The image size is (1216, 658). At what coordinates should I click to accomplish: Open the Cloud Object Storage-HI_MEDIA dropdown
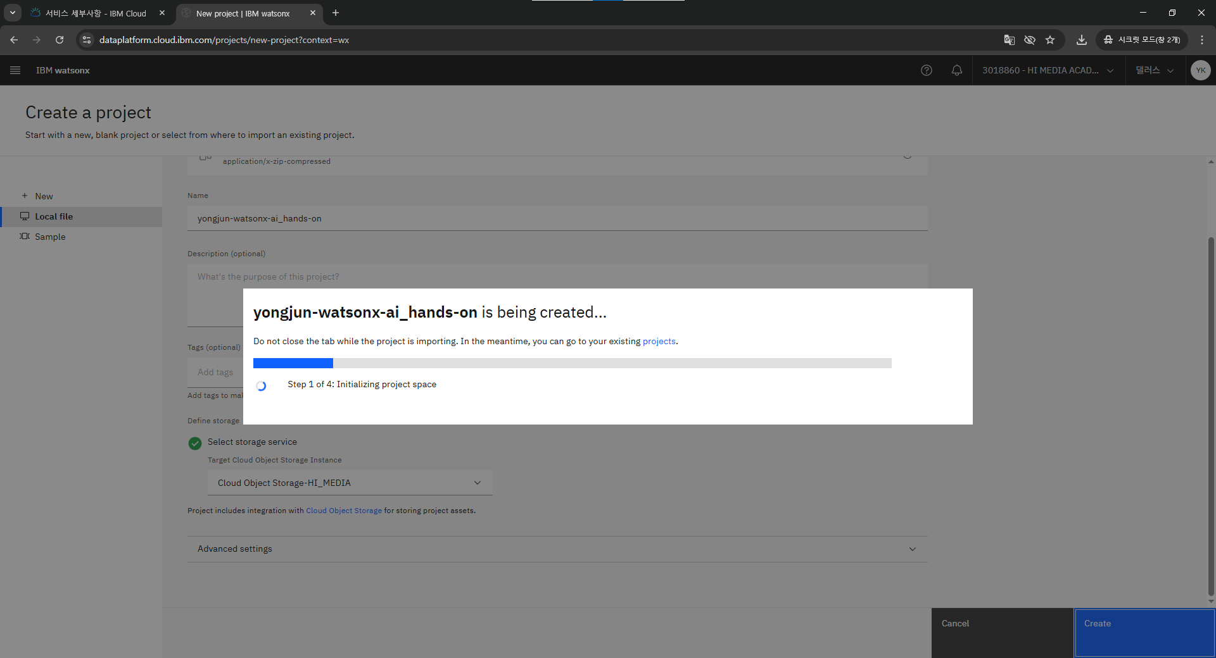[350, 483]
